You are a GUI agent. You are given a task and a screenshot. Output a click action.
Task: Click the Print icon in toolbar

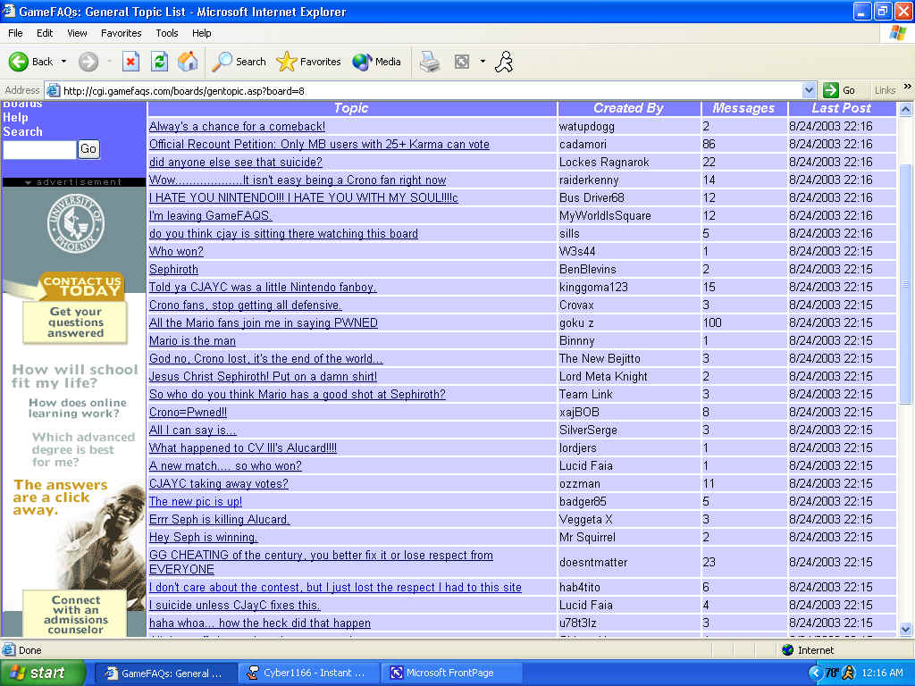(430, 62)
